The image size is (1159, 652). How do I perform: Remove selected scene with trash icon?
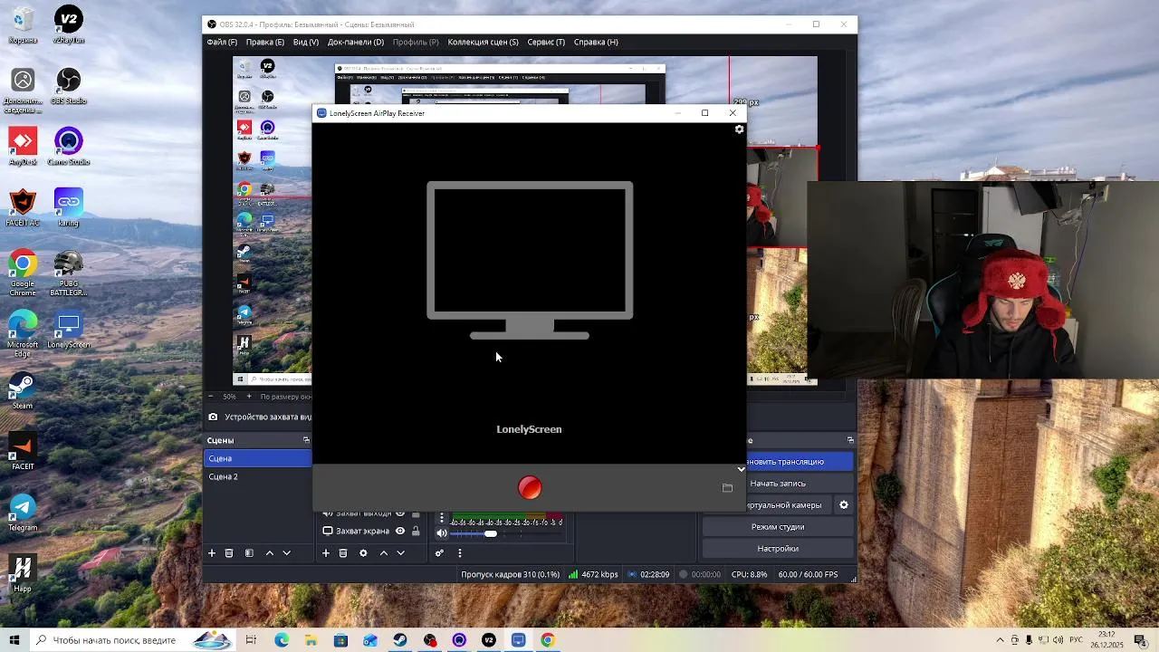[229, 553]
